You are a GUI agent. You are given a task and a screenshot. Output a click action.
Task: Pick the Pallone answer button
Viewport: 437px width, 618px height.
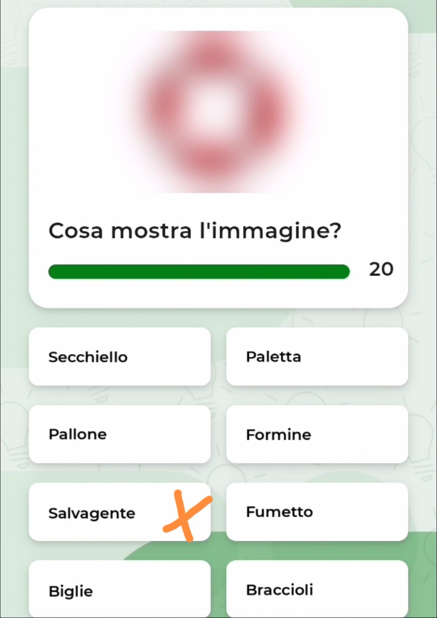(x=120, y=434)
